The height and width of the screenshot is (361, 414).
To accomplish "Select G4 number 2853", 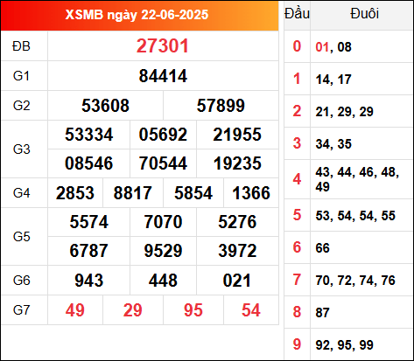I will [x=75, y=193].
